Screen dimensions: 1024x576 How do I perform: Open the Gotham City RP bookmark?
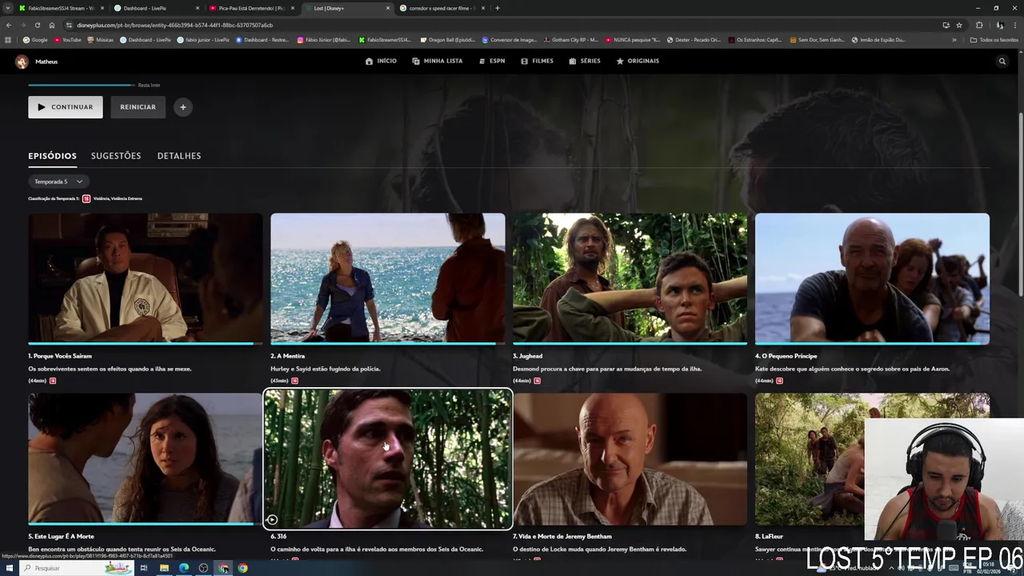pyautogui.click(x=570, y=39)
